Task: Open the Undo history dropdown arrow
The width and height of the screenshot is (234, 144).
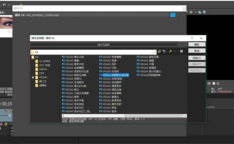Action: [x=9, y=5]
